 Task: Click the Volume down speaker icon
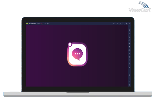point(129,34)
